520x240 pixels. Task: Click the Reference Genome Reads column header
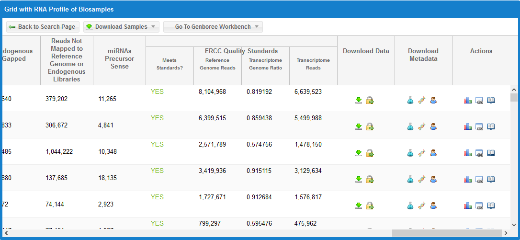pyautogui.click(x=217, y=64)
